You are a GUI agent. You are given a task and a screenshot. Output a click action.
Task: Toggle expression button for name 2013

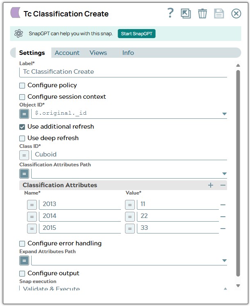point(32,205)
